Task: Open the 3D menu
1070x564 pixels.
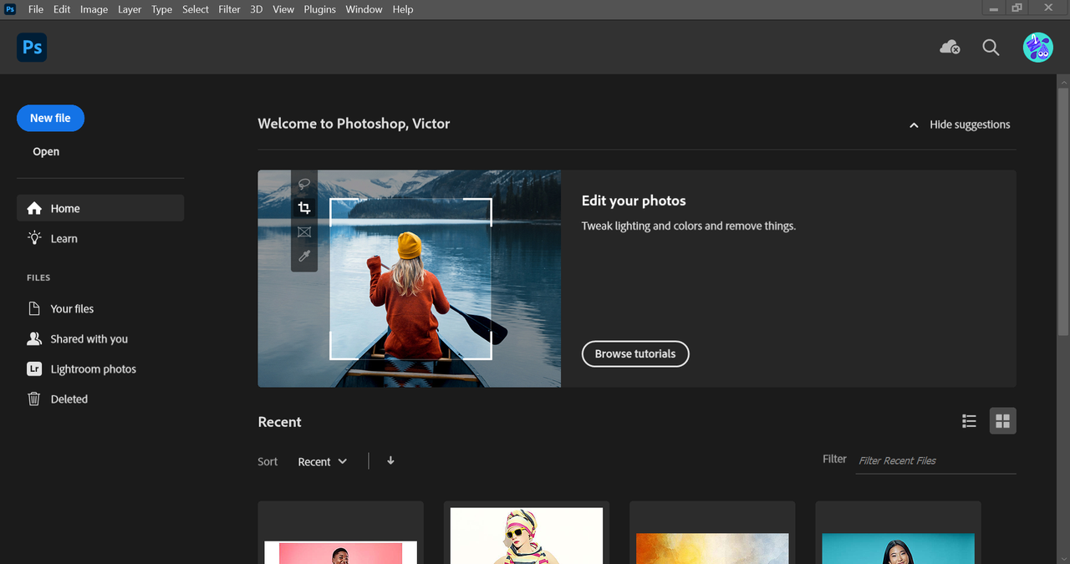Action: [257, 9]
